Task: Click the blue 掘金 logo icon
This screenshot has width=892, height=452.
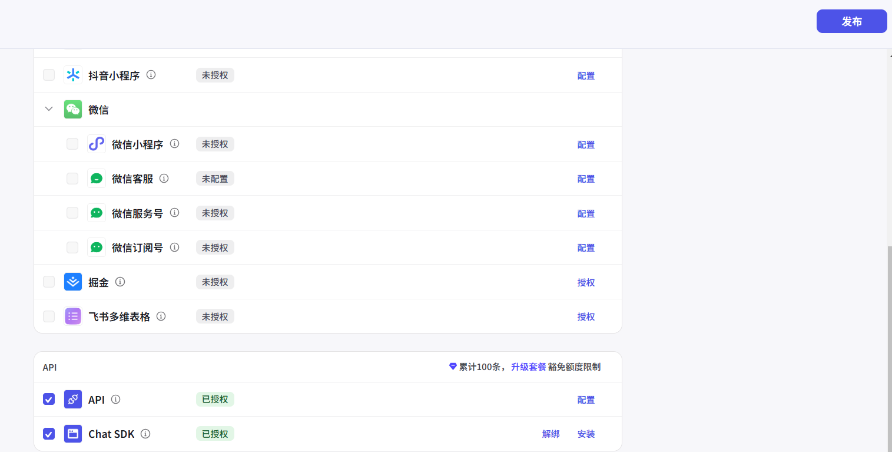Action: pyautogui.click(x=73, y=282)
